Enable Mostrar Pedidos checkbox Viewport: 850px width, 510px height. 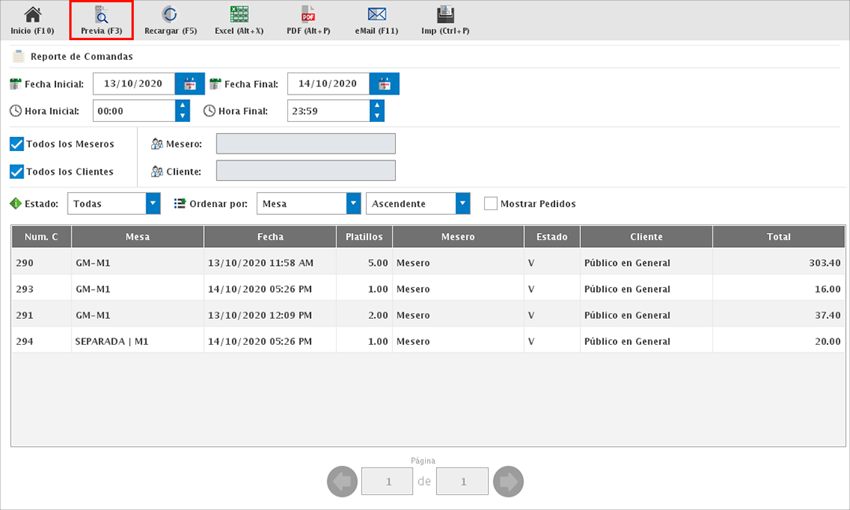[x=491, y=204]
